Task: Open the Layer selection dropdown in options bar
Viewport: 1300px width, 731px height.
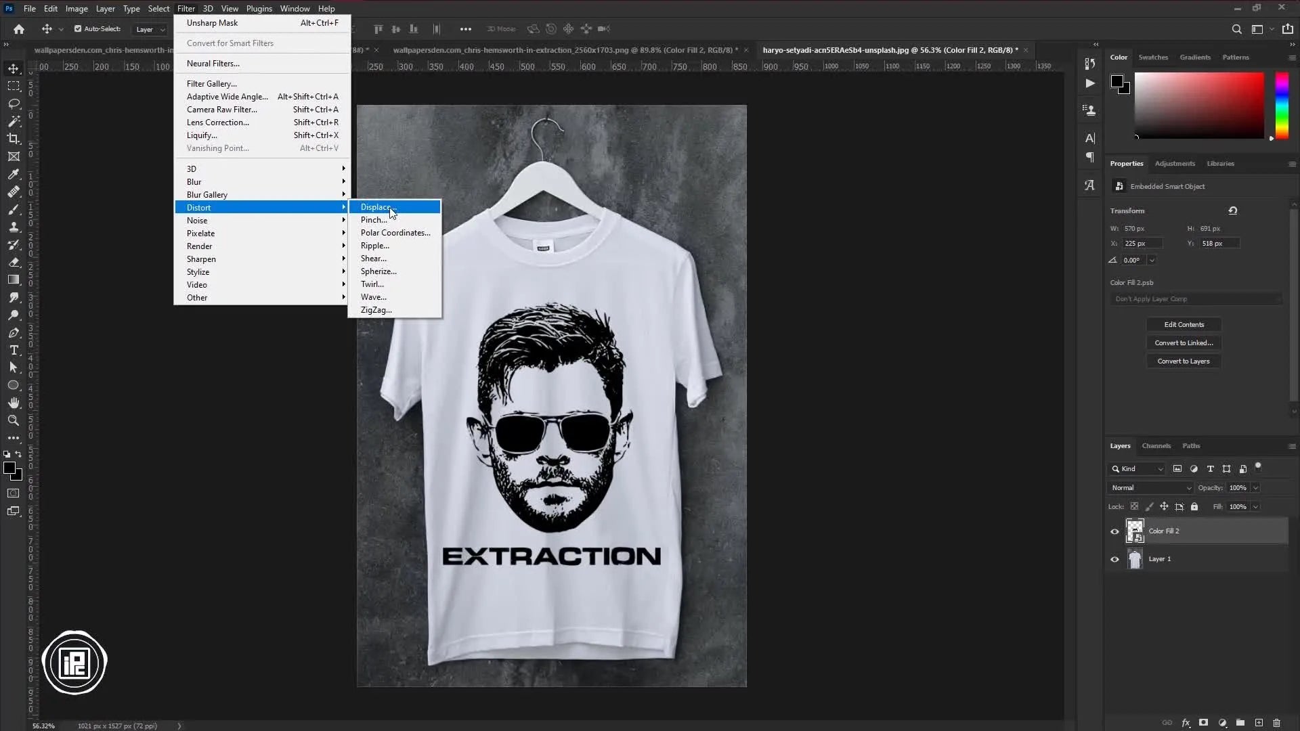Action: pos(150,29)
